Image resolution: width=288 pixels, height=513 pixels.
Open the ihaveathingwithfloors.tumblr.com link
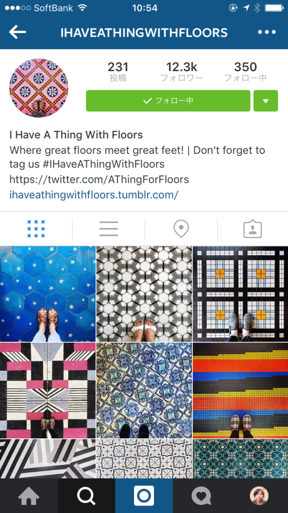(x=93, y=195)
